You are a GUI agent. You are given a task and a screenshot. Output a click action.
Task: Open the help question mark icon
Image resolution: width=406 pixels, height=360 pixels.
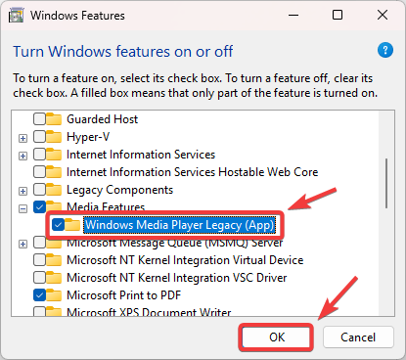385,50
